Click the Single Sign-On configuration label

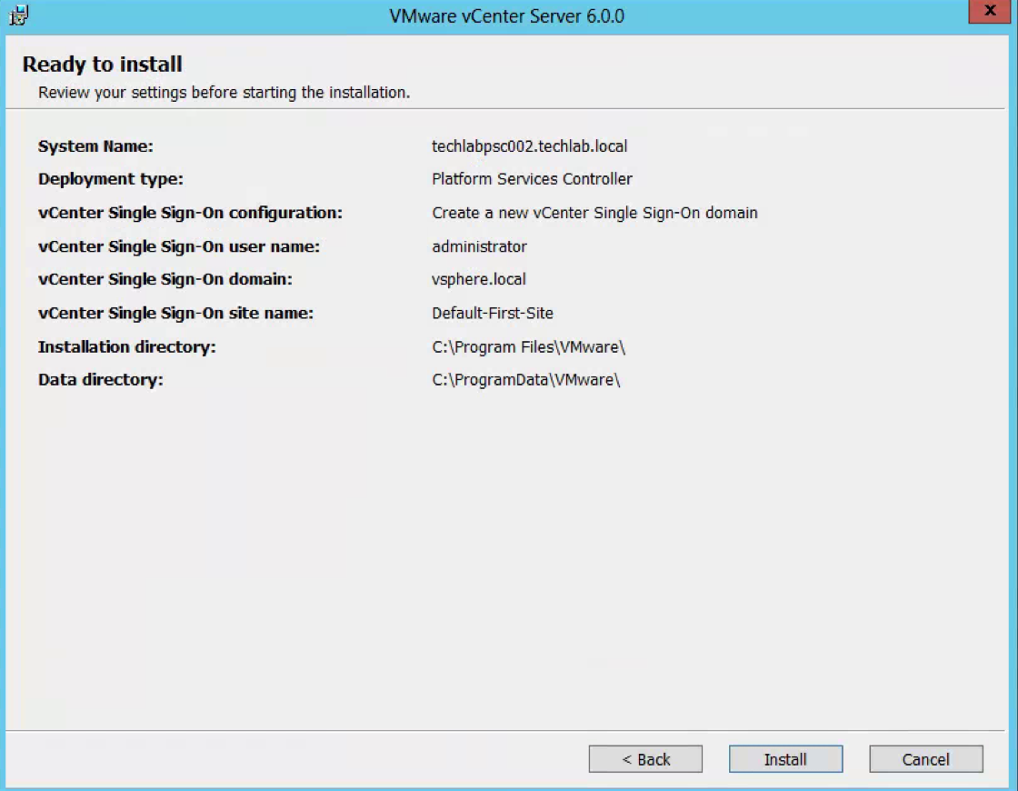point(190,213)
